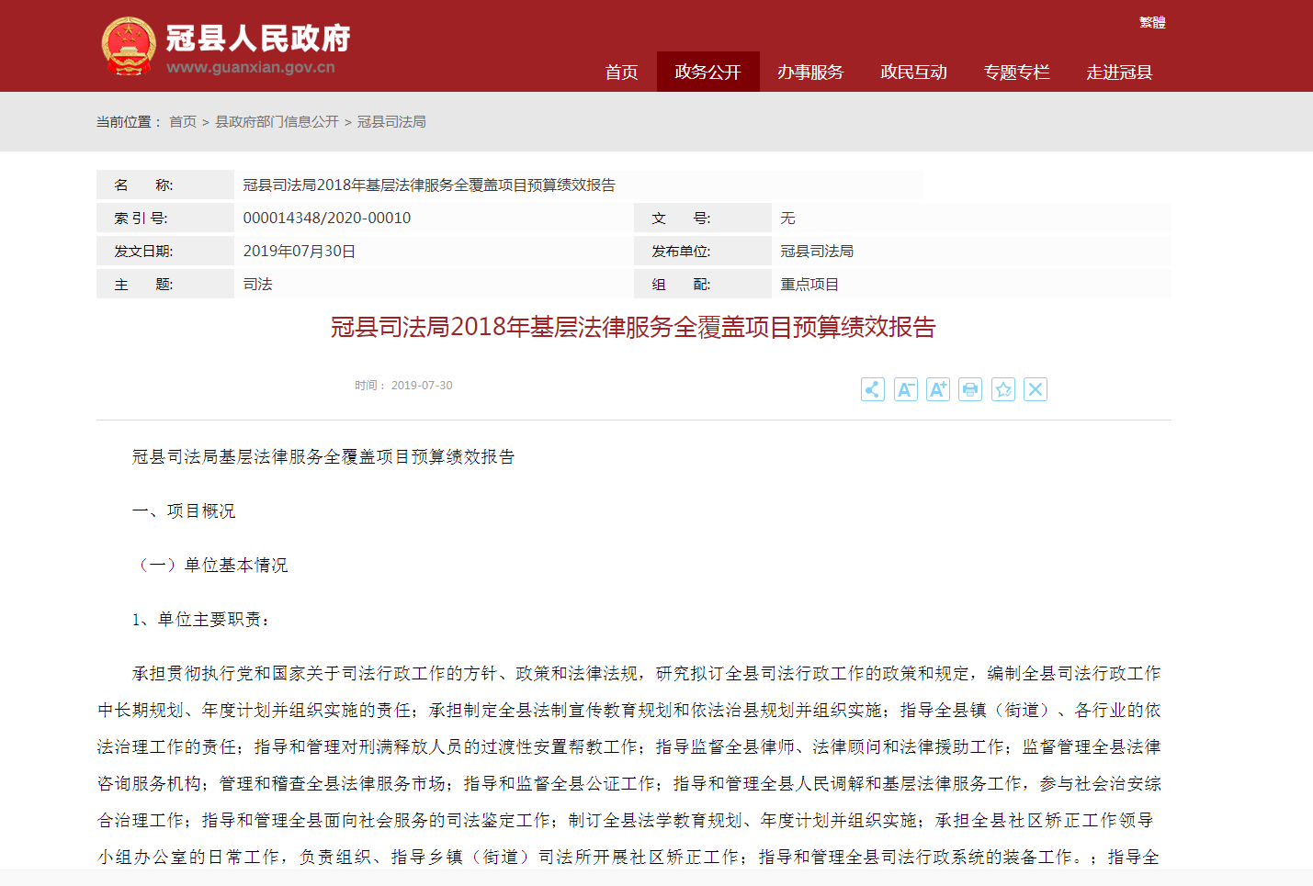Click the print icon
This screenshot has width=1313, height=886.
pos(970,389)
